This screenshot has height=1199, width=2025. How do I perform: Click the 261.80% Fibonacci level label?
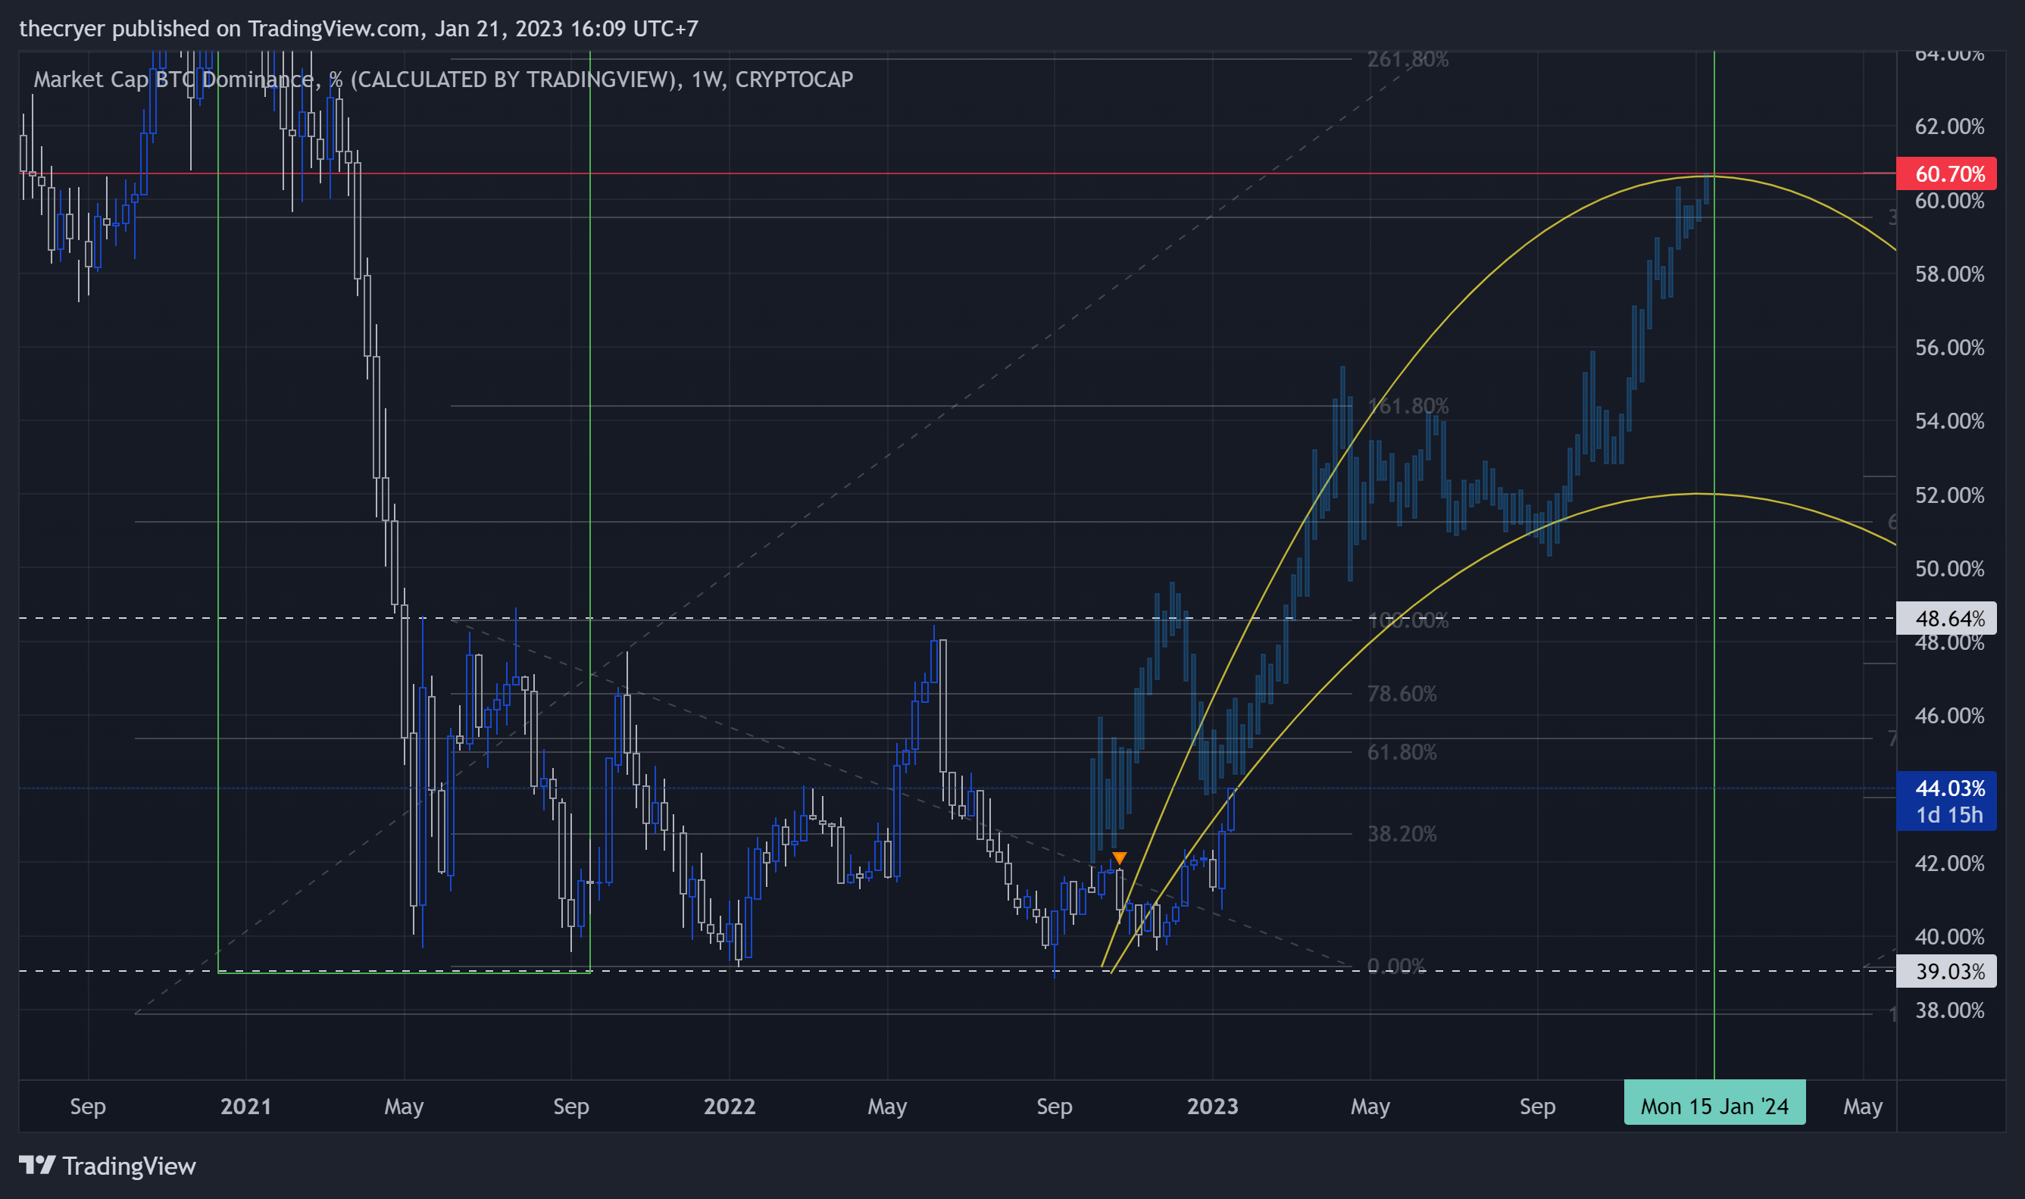point(1408,59)
